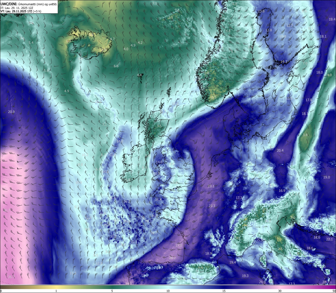Screen dimensions: 336x293
Task: Click the 27.0 value over western France
Action: [179, 245]
